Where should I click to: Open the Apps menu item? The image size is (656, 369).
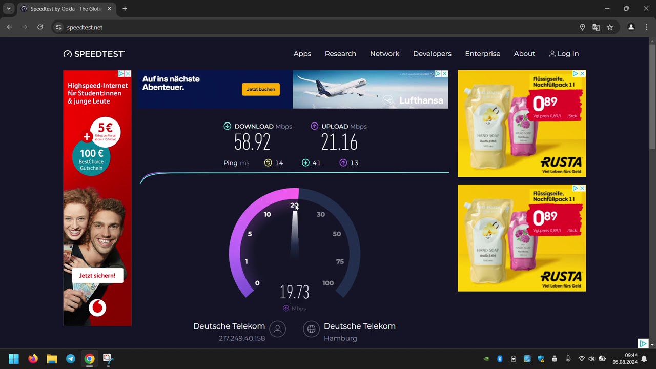pyautogui.click(x=302, y=54)
